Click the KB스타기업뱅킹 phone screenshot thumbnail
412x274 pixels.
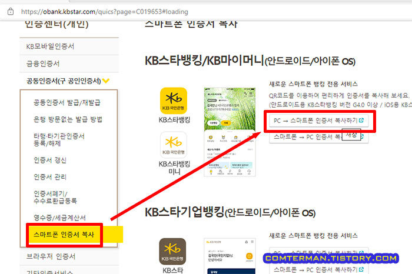[x=230, y=256]
